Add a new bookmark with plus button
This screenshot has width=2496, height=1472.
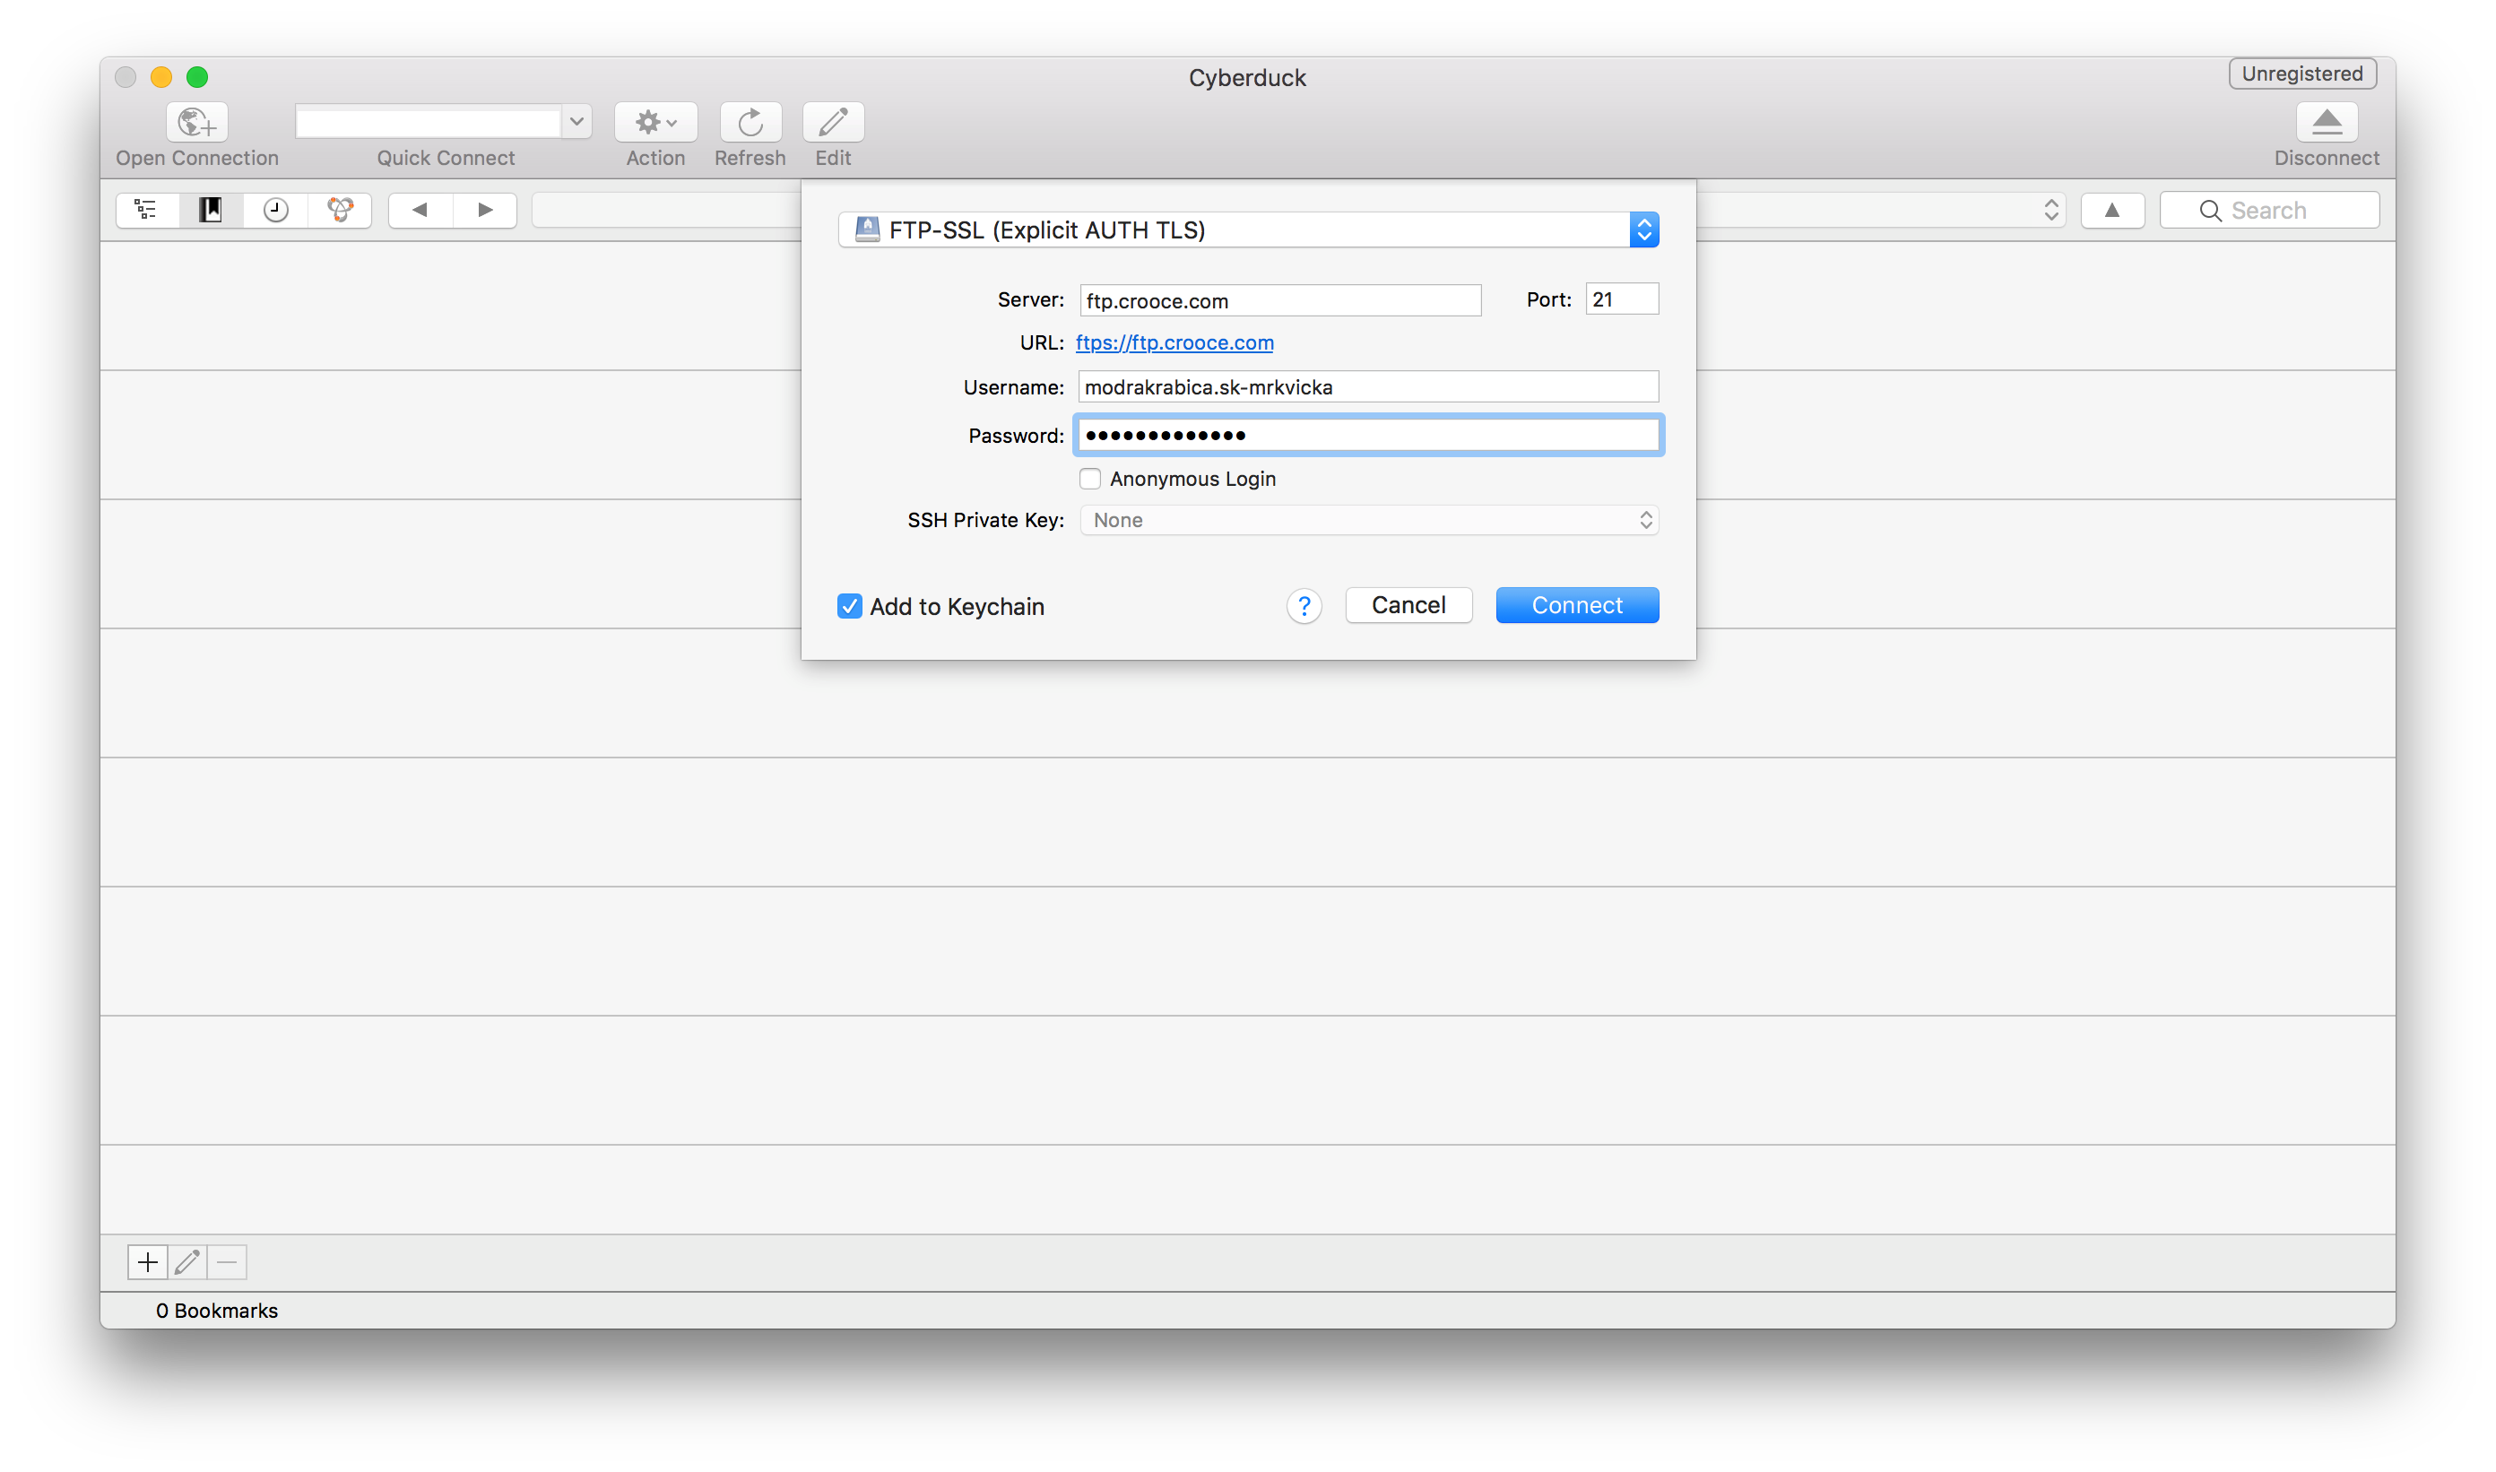pyautogui.click(x=147, y=1261)
